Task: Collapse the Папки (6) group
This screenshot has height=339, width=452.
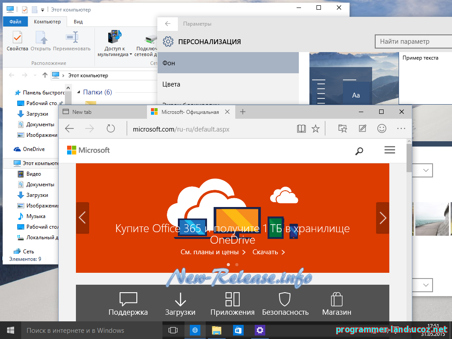Action: (x=79, y=92)
